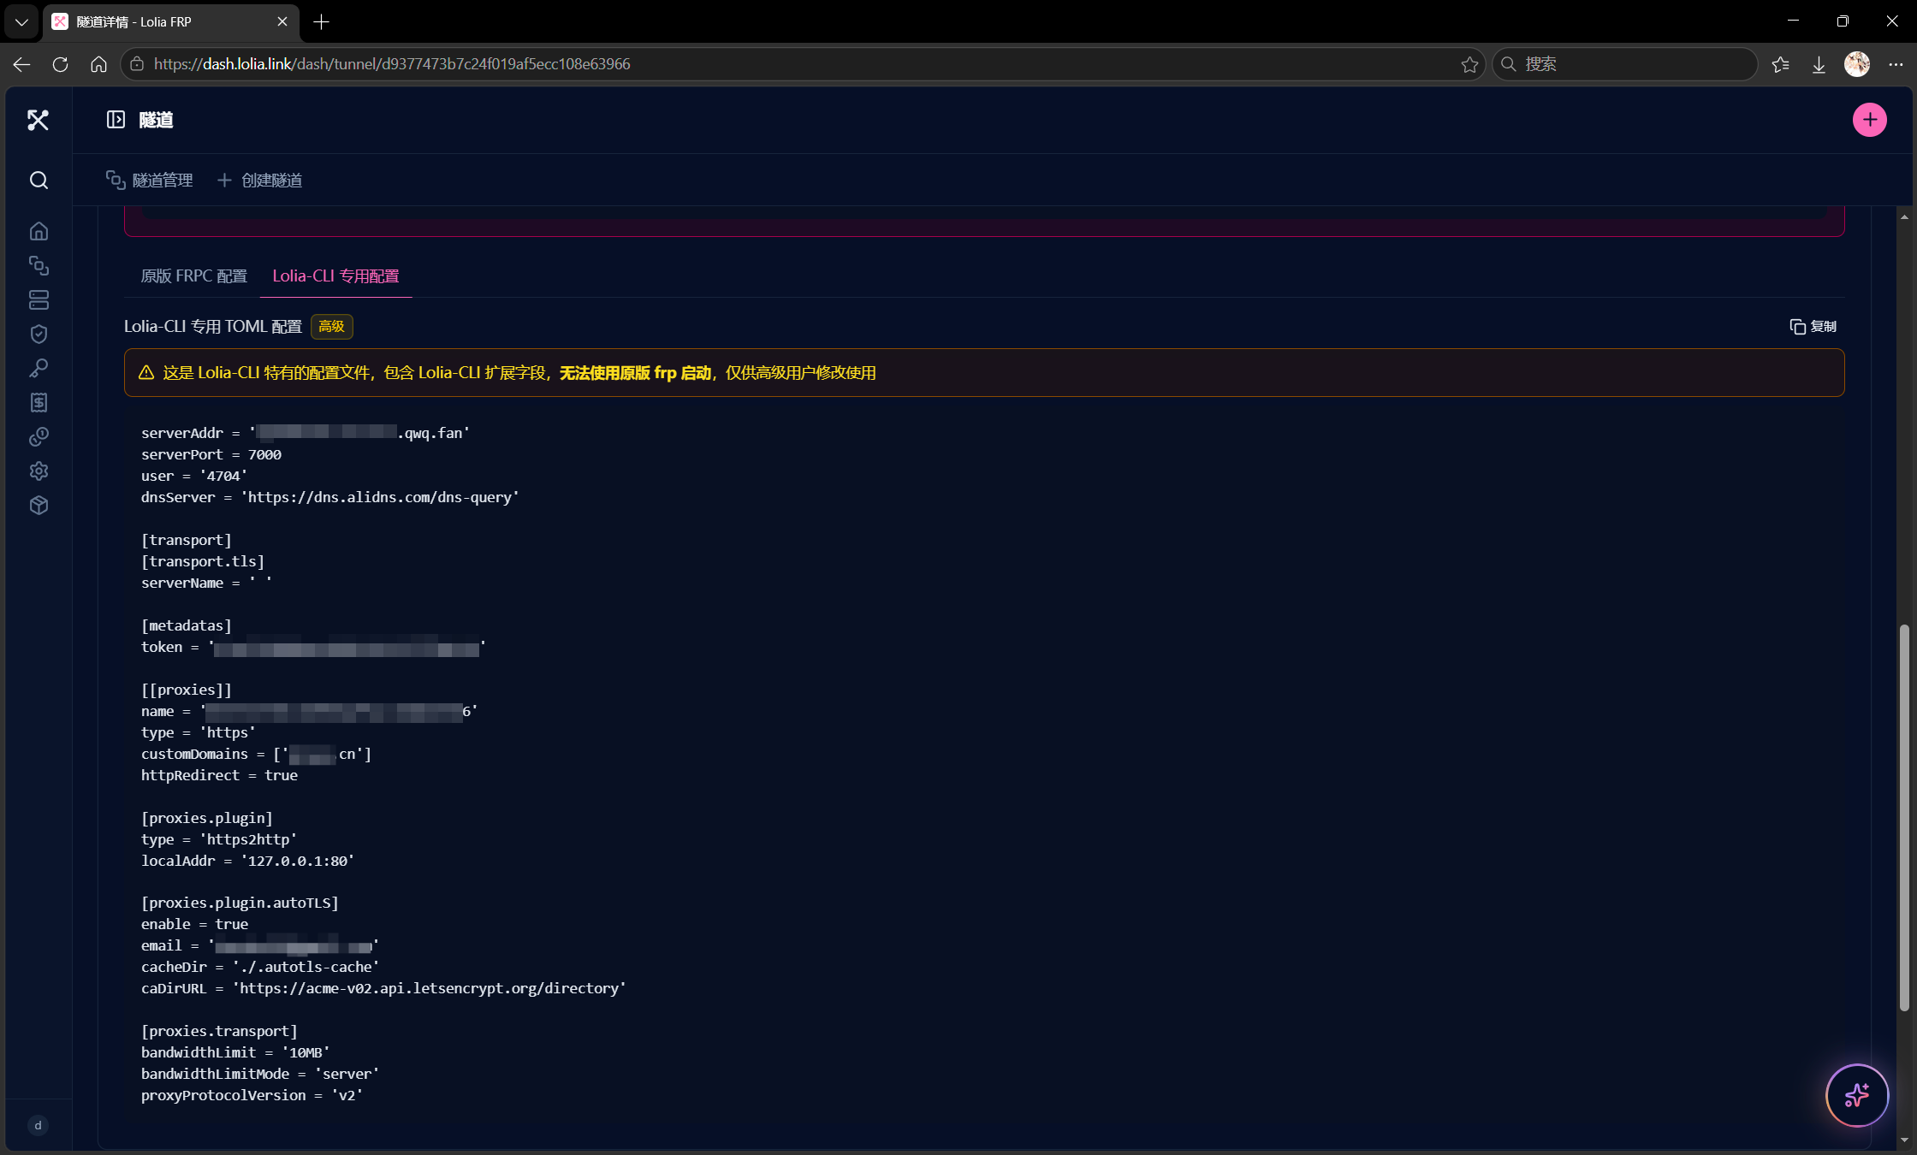Open the settings gear icon in sidebar
Screen dimensions: 1917x1155
[39, 471]
